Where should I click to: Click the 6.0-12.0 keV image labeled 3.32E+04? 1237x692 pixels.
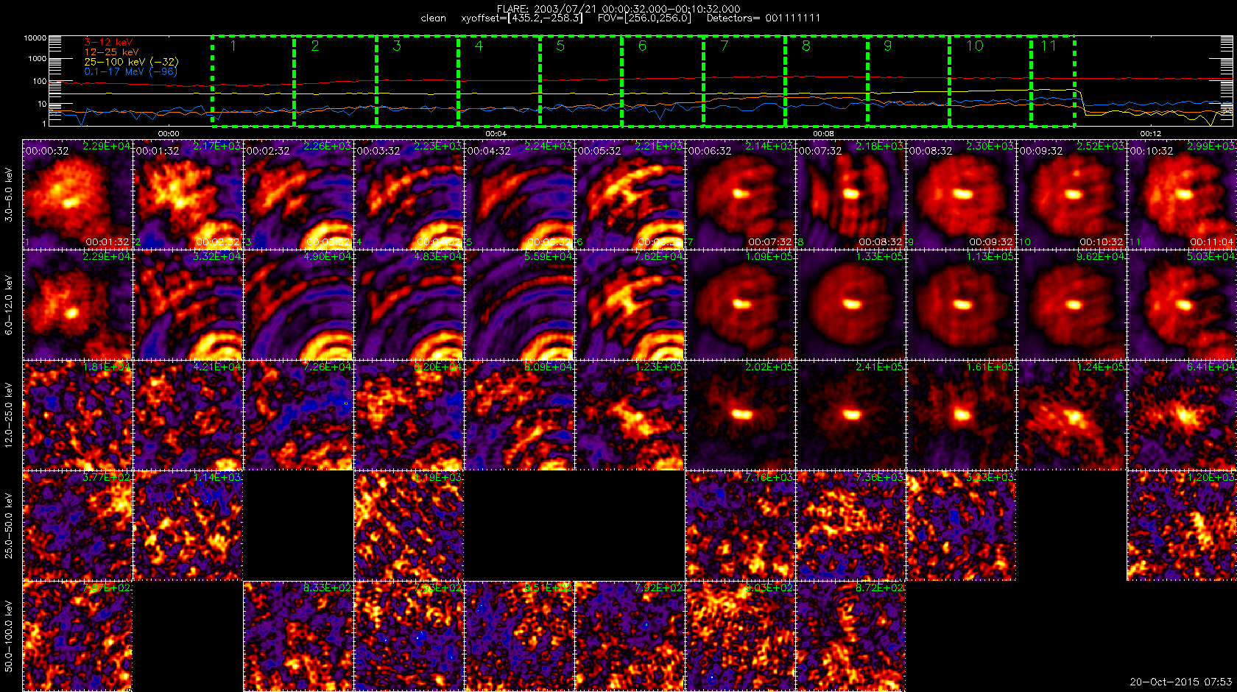pos(188,305)
